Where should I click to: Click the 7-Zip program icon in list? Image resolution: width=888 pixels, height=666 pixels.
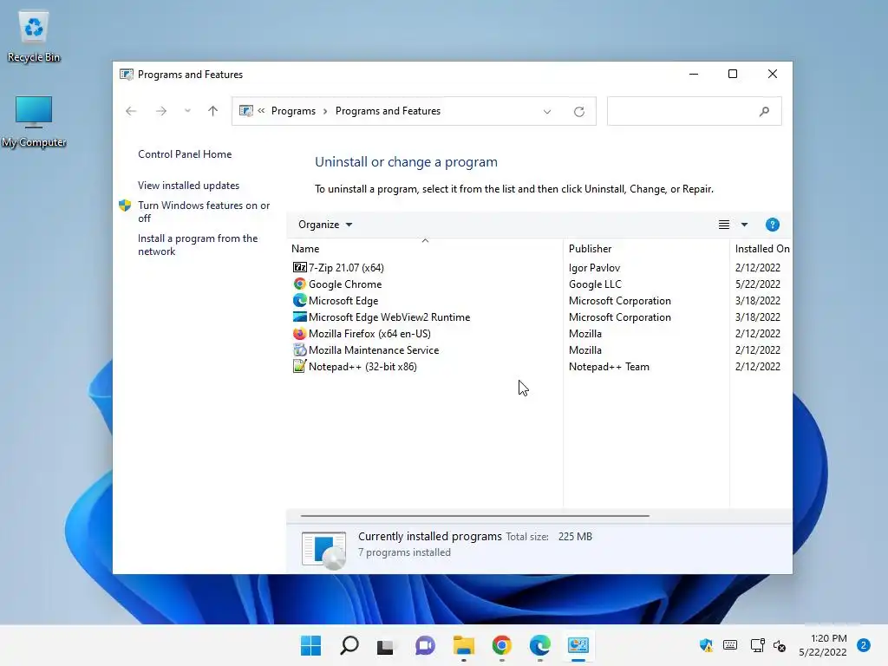click(x=299, y=267)
